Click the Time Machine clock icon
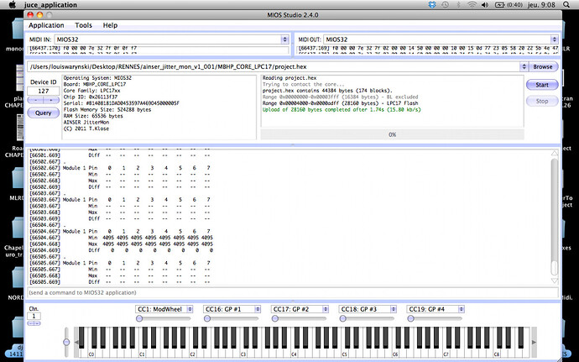 (446, 5)
